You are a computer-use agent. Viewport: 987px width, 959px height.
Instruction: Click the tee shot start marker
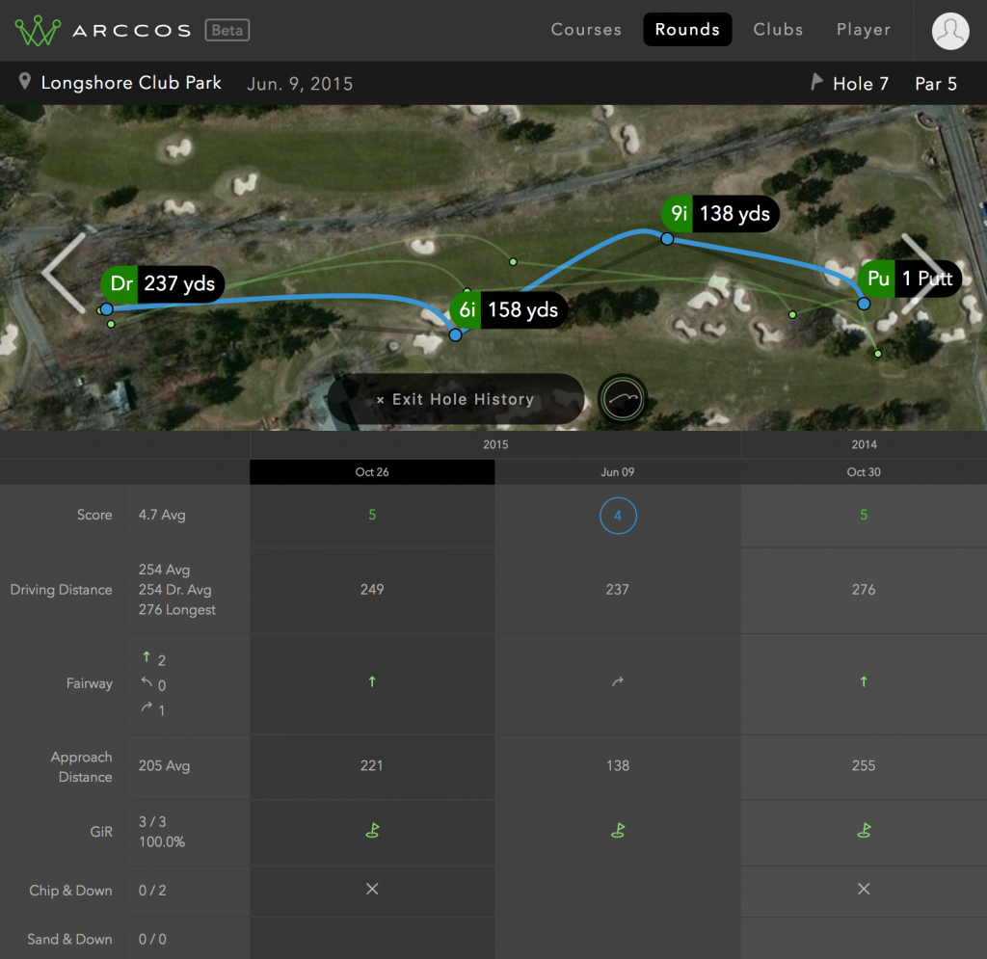[106, 309]
